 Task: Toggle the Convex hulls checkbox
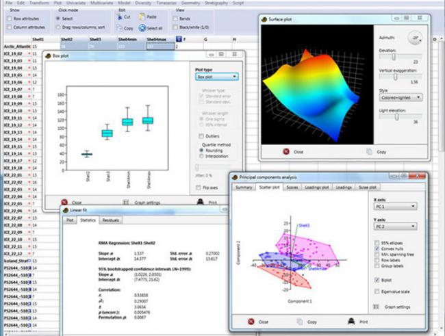(377, 248)
